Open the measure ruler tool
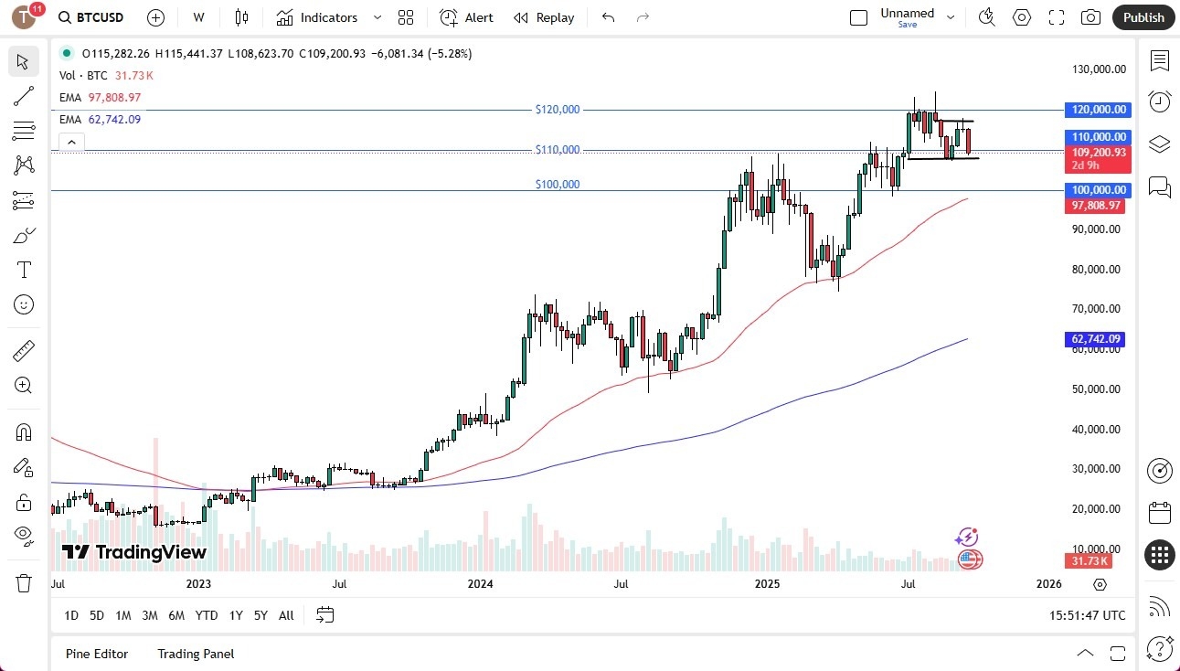The image size is (1180, 671). (23, 350)
